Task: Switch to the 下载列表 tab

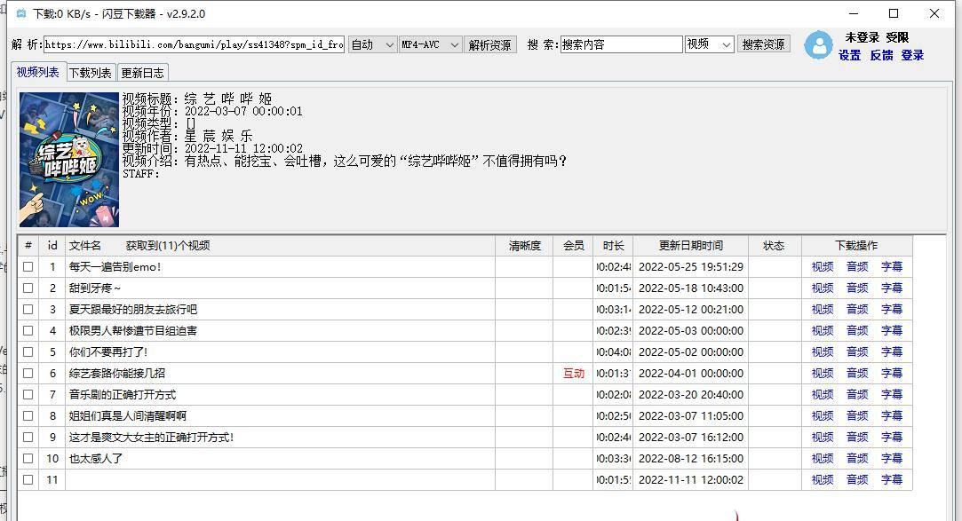Action: [91, 74]
